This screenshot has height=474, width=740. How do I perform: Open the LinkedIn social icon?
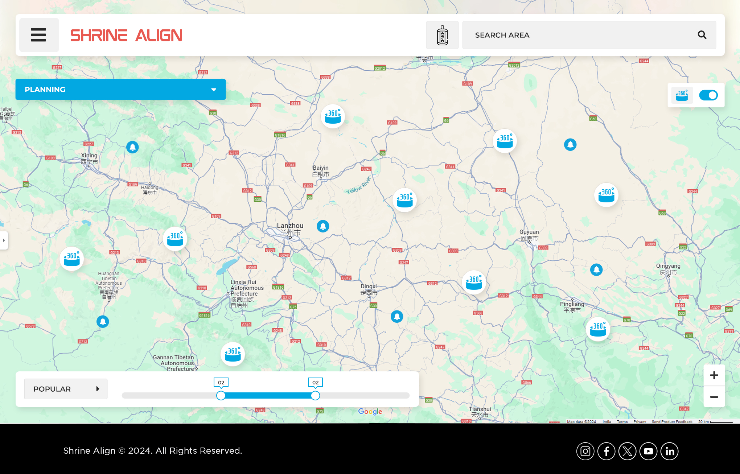669,451
